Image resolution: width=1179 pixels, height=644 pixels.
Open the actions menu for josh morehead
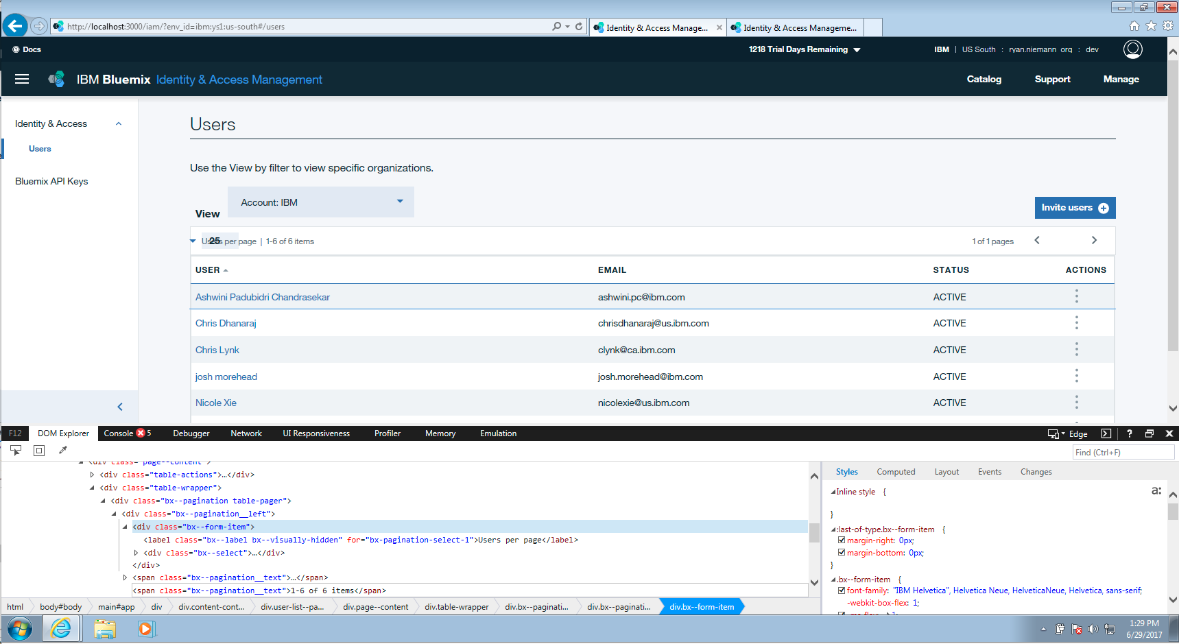pyautogui.click(x=1076, y=376)
